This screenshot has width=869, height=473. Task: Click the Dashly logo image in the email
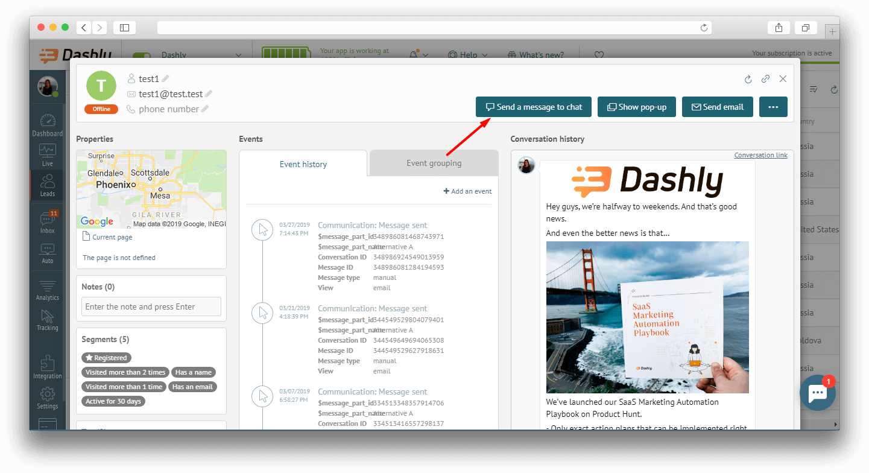coord(647,181)
